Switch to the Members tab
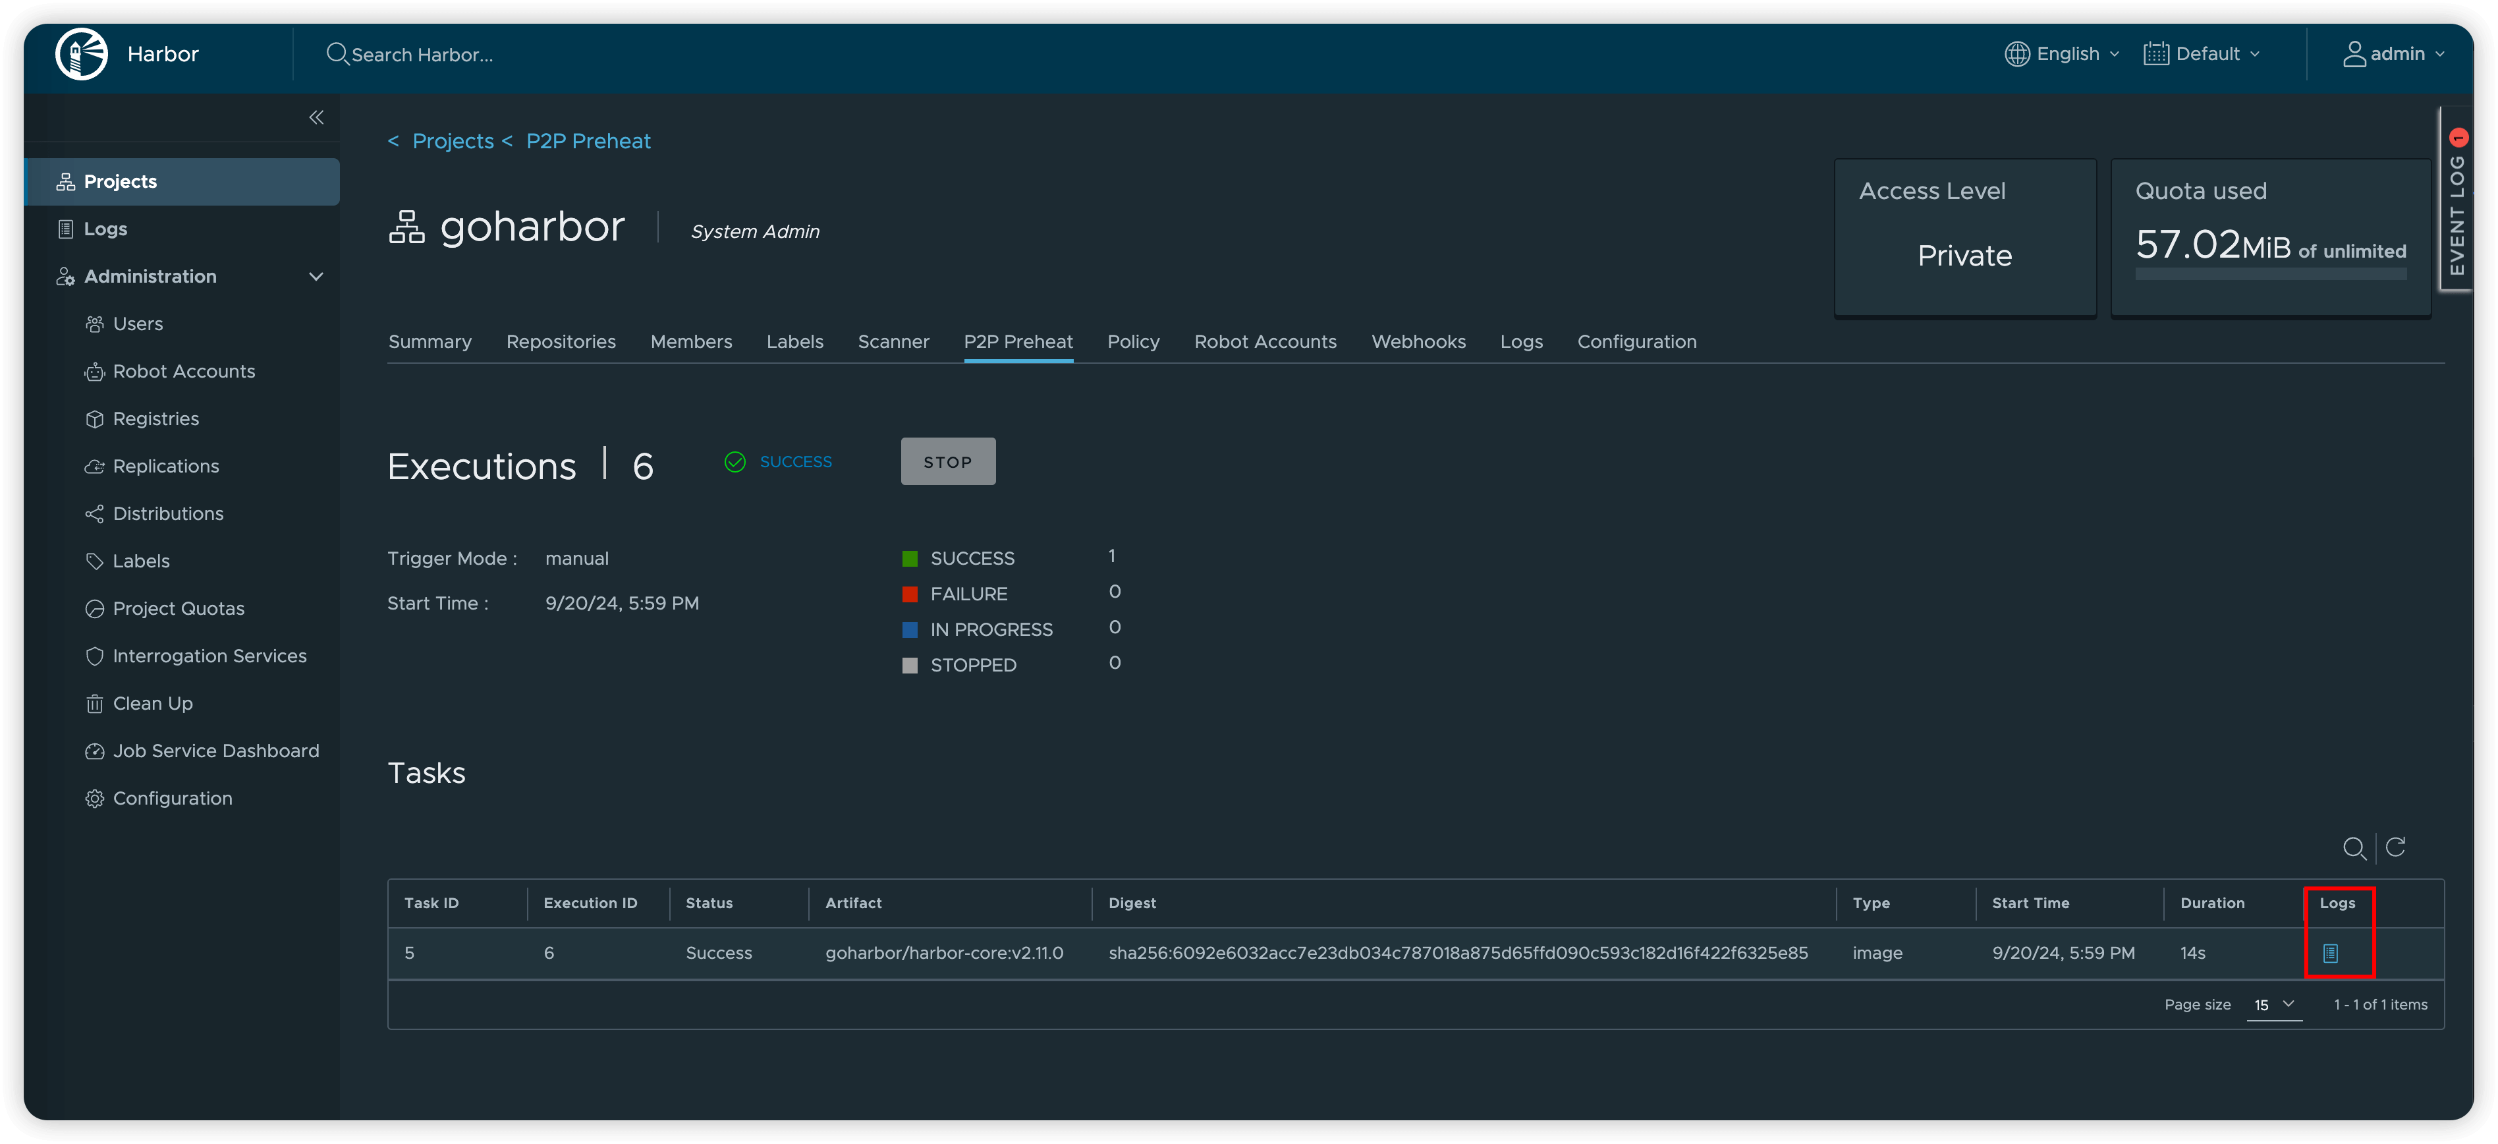2498x1144 pixels. 690,343
